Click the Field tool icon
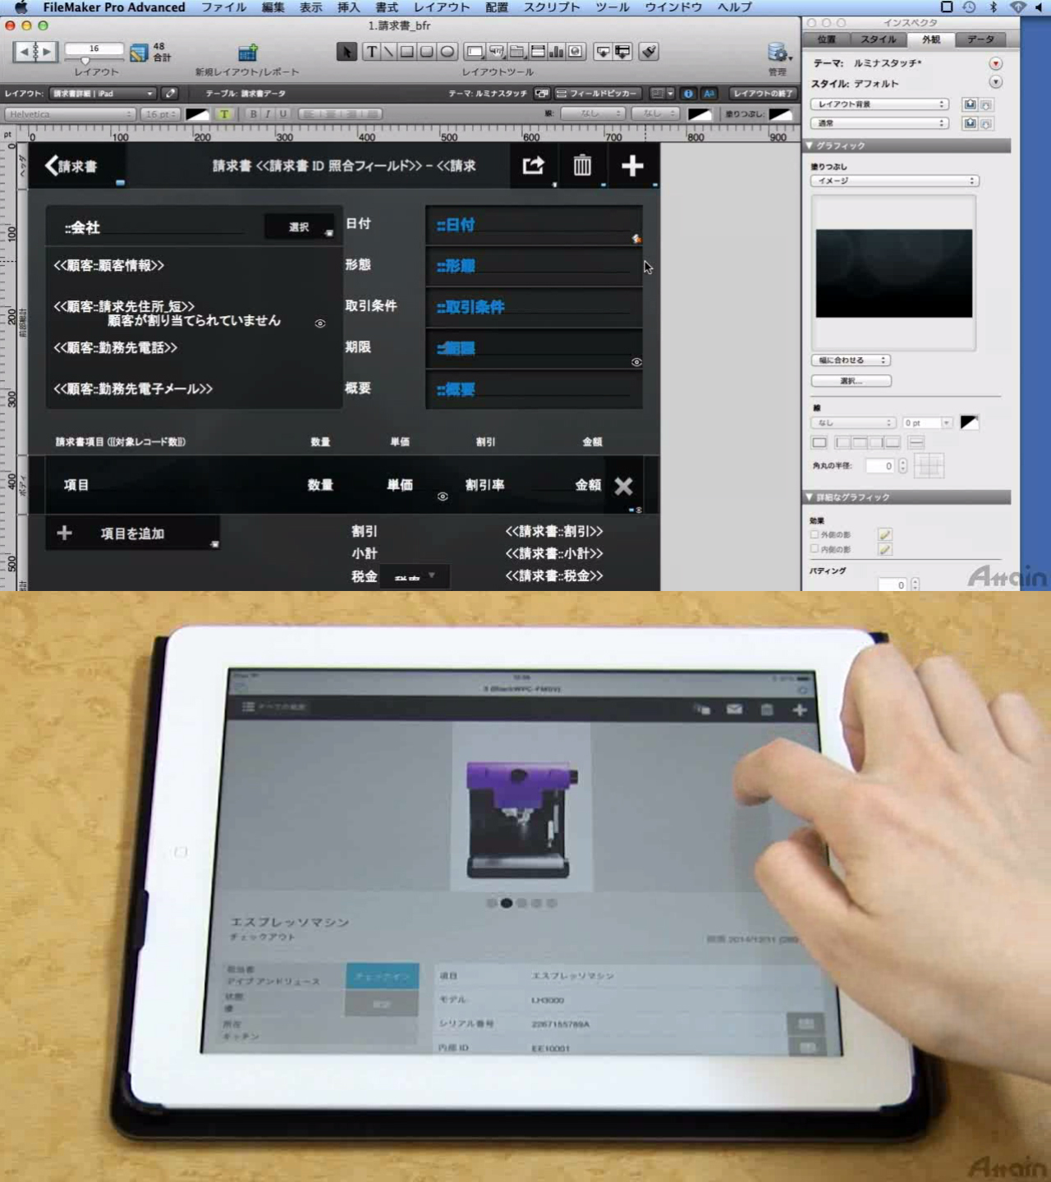Image resolution: width=1051 pixels, height=1182 pixels. pos(604,52)
